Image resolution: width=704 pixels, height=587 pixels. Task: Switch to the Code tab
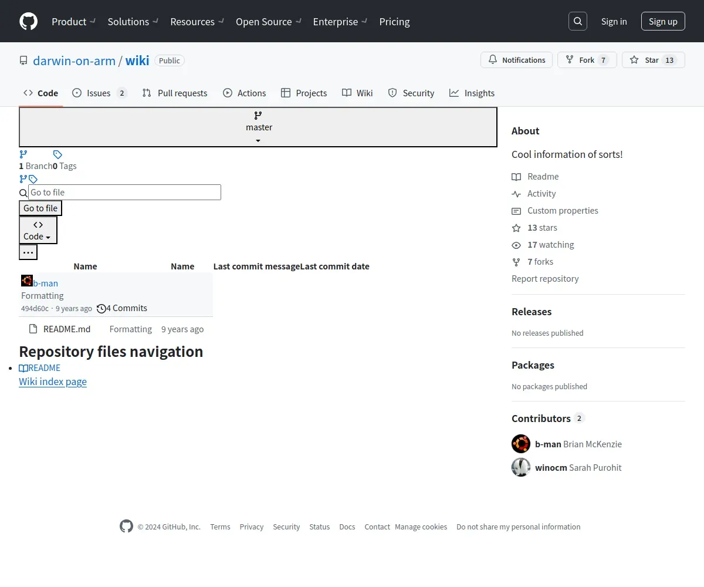[x=41, y=93]
